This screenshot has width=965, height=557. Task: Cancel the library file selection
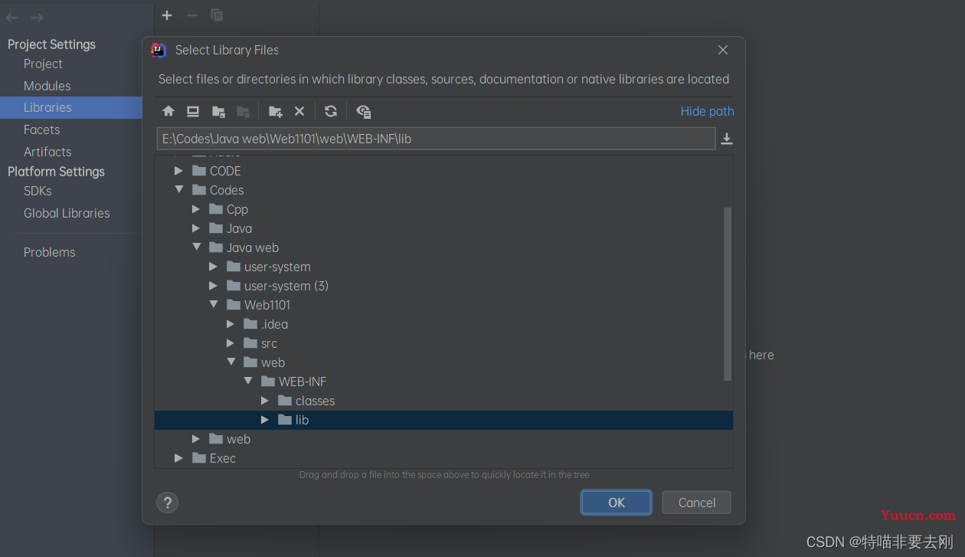pos(697,503)
